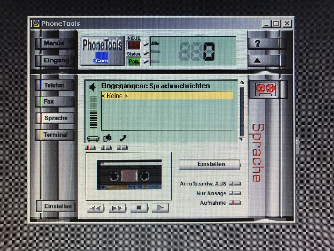Maximize the PhoneTools window
This screenshot has height=251, width=334.
276,23
